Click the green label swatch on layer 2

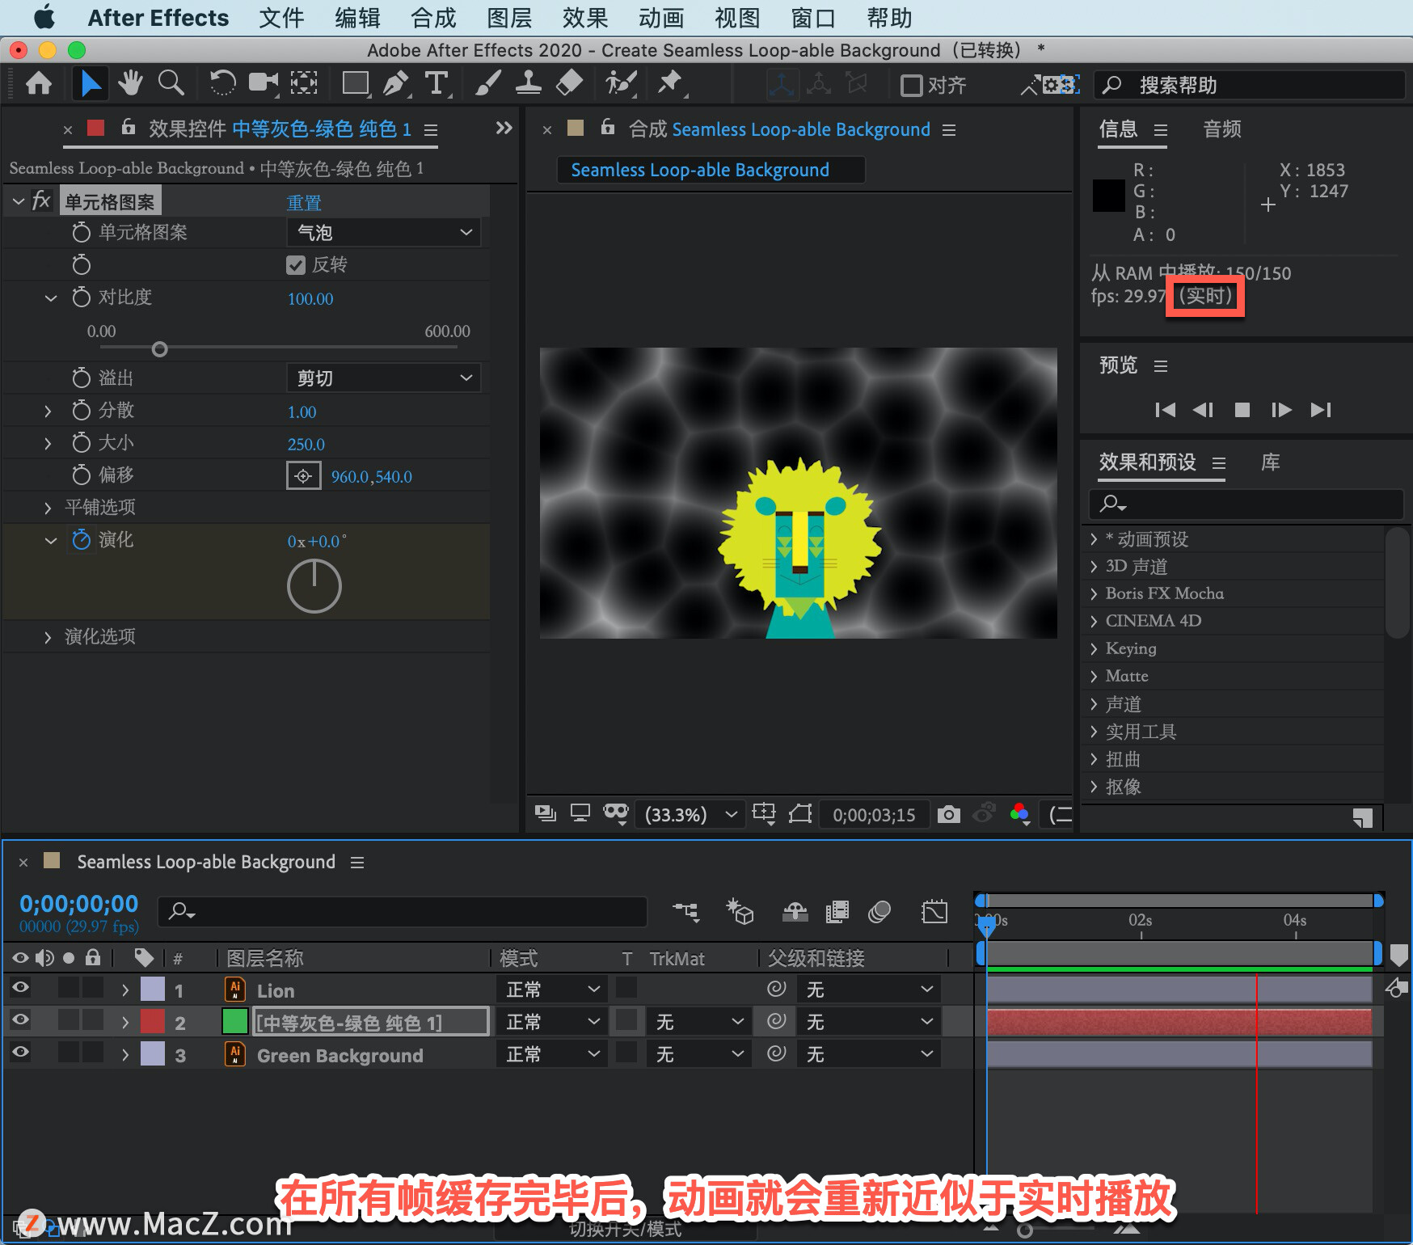pyautogui.click(x=234, y=1021)
